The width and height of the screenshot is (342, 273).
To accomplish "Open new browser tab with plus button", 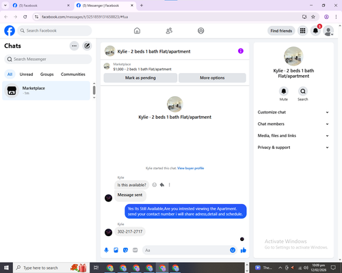I will 142,5.
